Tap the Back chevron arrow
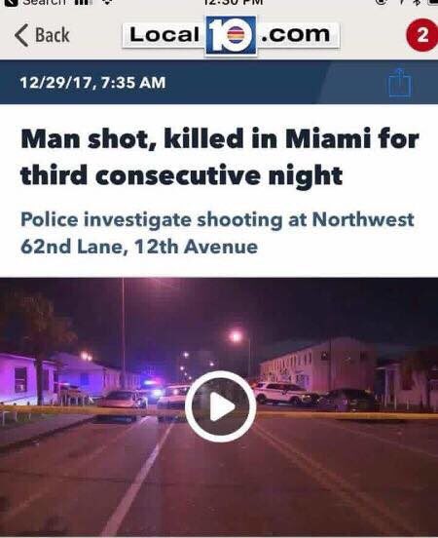438x538 pixels. click(21, 35)
